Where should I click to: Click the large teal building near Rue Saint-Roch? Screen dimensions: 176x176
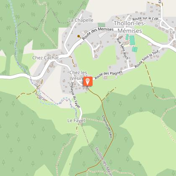132,40
